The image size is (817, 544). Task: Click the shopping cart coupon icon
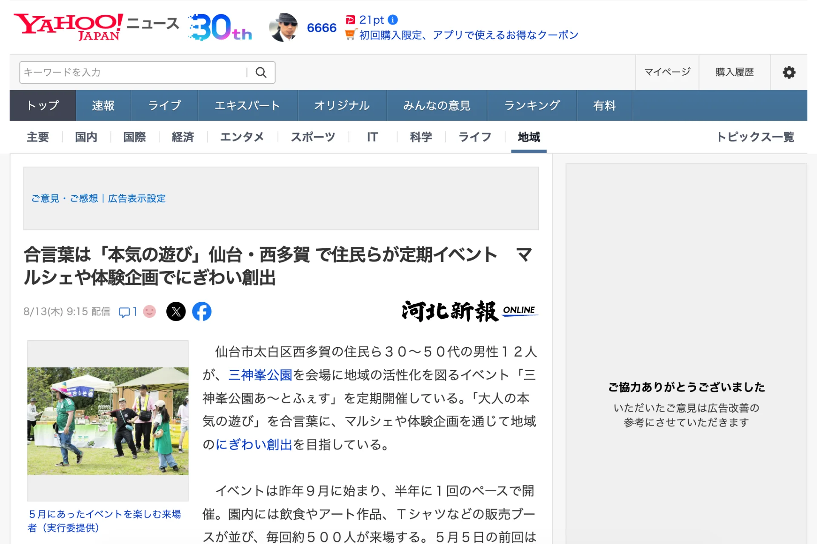pyautogui.click(x=350, y=34)
